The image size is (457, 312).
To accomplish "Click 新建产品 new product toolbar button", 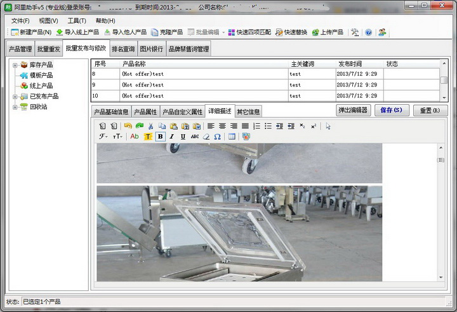I will pos(31,32).
